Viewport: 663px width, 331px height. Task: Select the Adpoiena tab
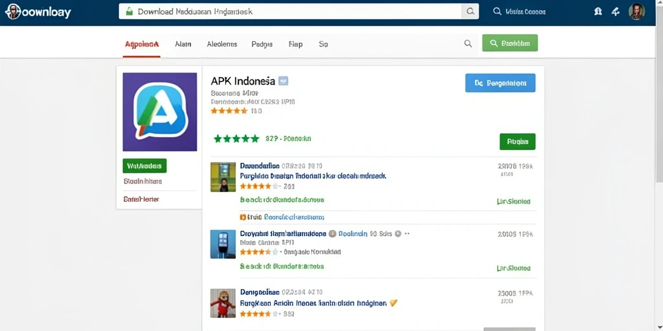click(x=142, y=44)
